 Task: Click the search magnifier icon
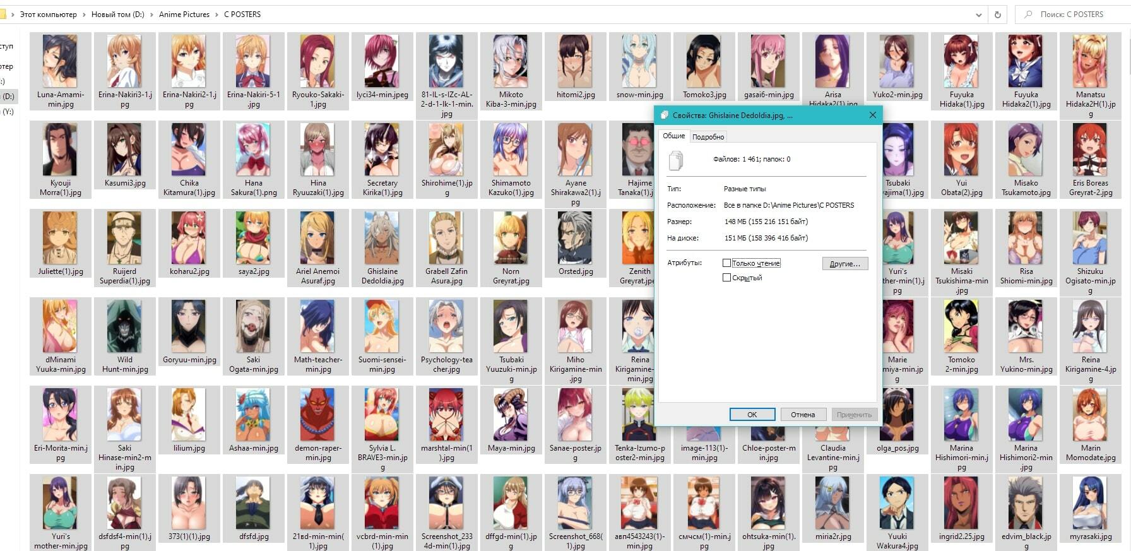pyautogui.click(x=1028, y=15)
